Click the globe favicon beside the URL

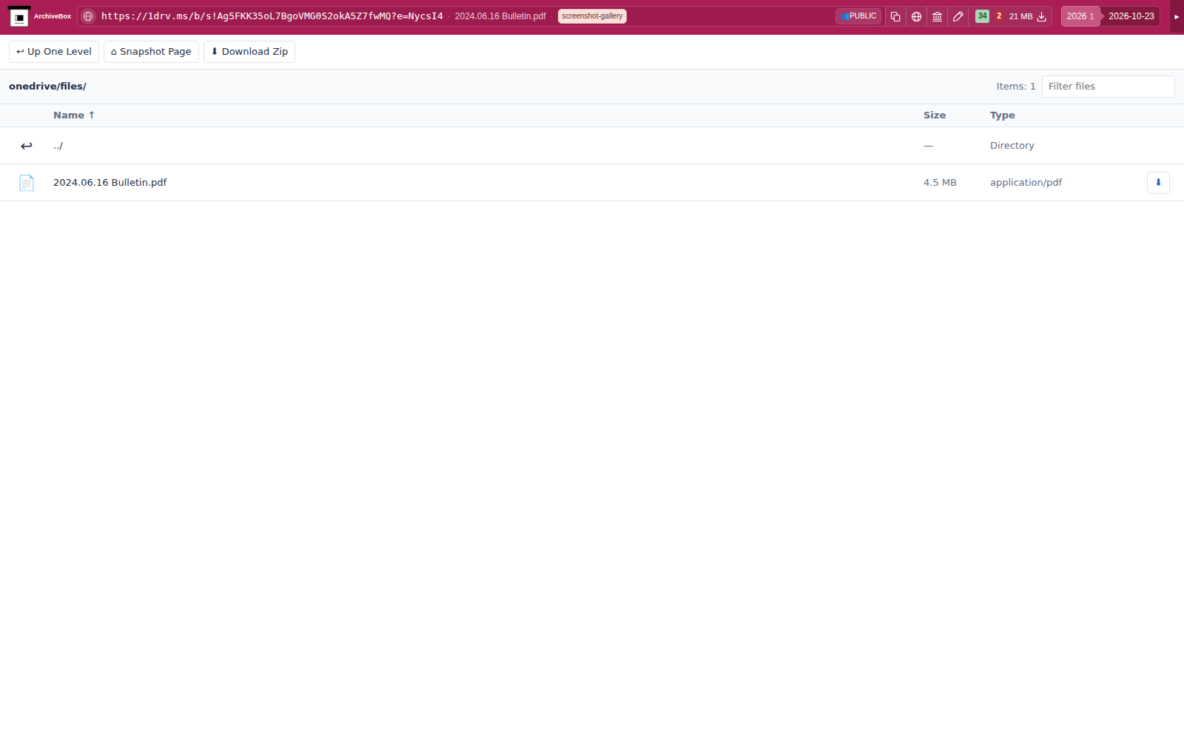tap(88, 16)
